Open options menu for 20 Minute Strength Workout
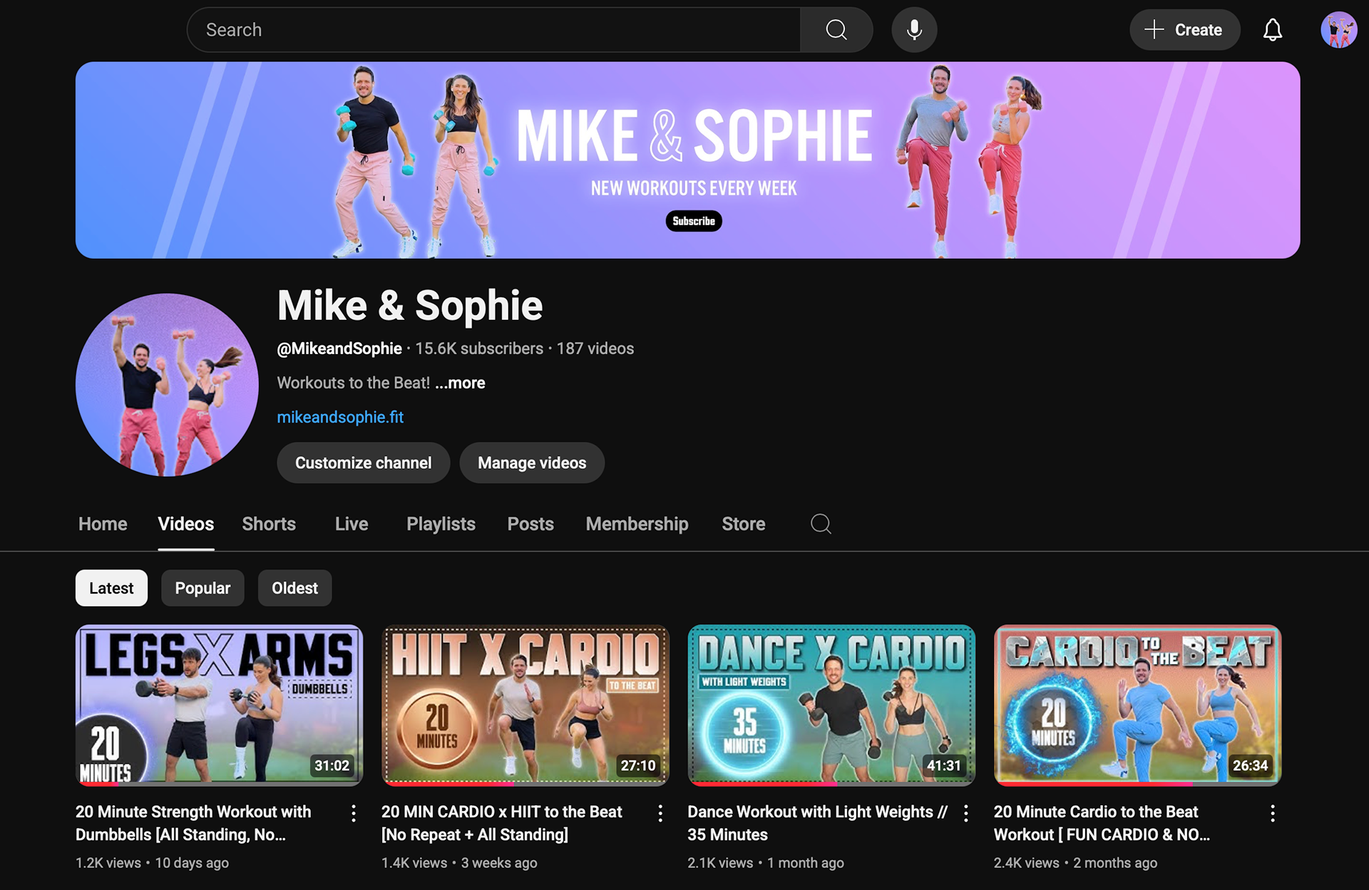 tap(354, 813)
